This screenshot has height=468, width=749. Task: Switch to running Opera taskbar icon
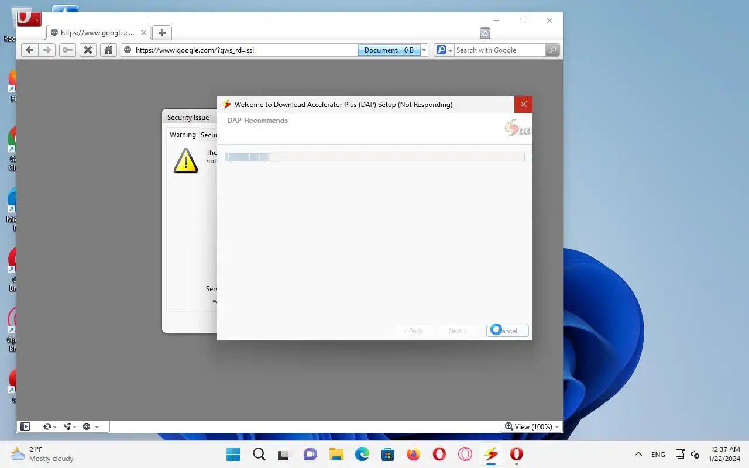coord(516,455)
